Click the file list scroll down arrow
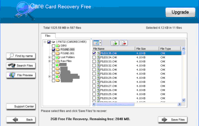This screenshot has width=199, height=126. (183, 100)
